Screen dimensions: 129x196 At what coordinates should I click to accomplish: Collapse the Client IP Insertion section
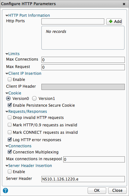point(7,73)
